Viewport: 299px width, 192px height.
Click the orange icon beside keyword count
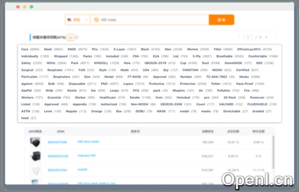(70, 37)
